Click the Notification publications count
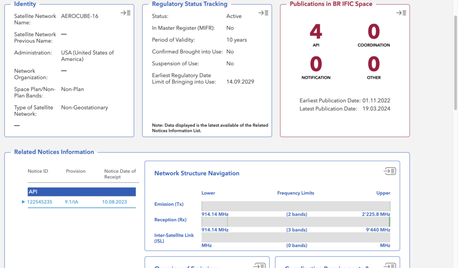Screen dimensions: 458x268 pos(316,64)
